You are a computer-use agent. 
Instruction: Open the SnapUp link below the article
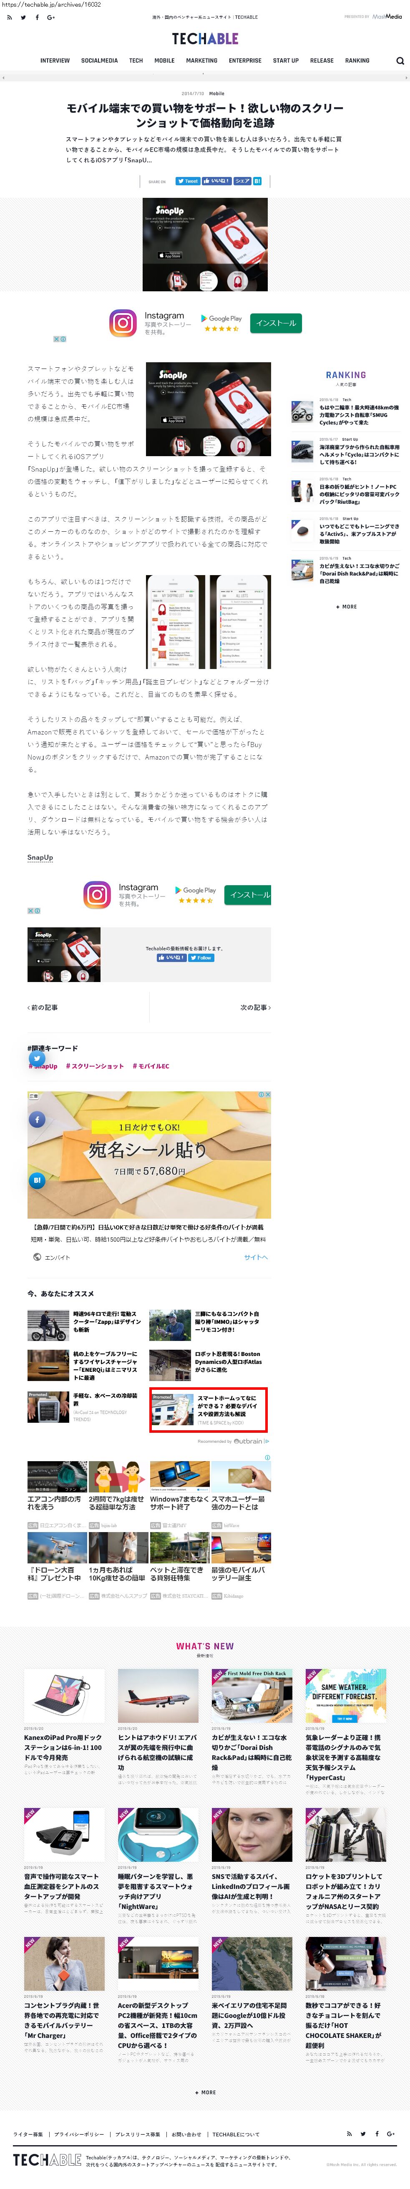(40, 856)
